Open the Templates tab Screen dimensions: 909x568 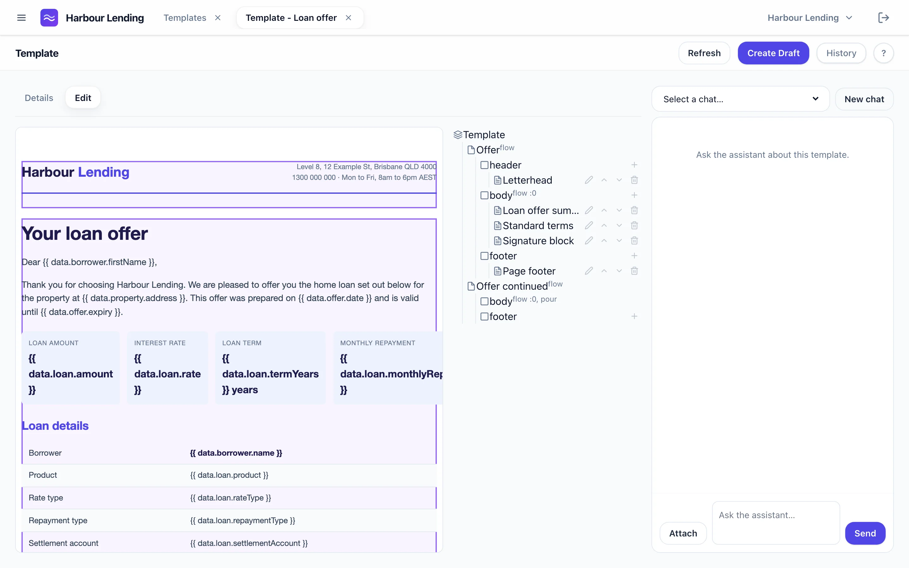(185, 18)
